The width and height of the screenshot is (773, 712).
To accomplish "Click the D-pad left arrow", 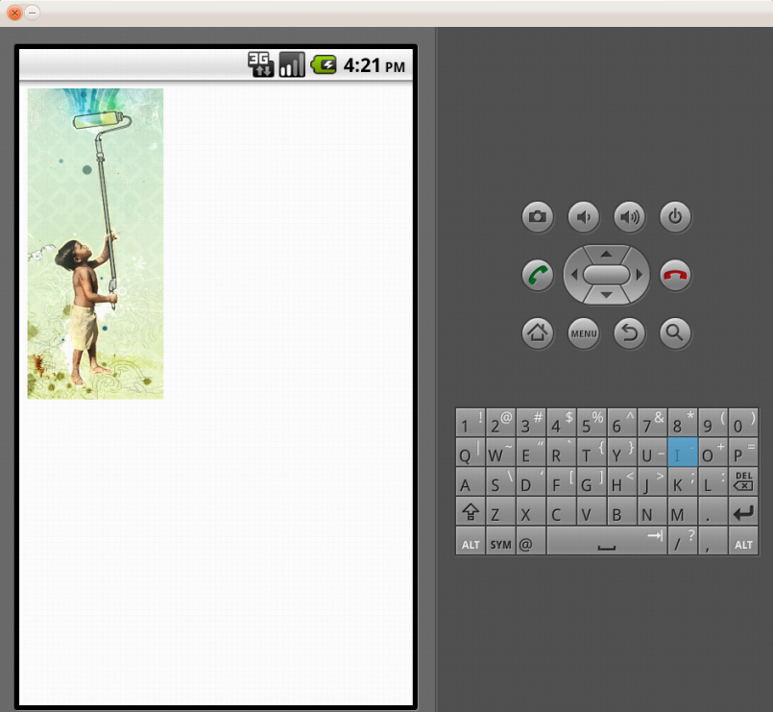I will click(574, 275).
